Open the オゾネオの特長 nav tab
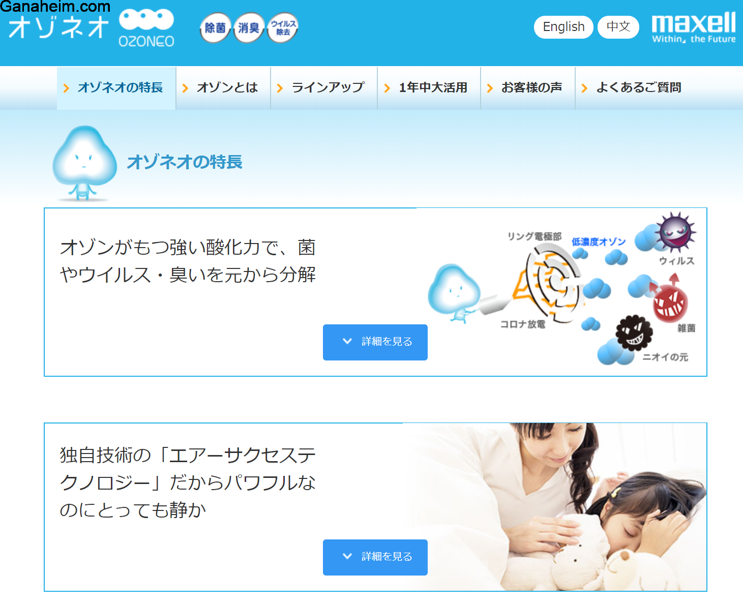 [x=116, y=88]
